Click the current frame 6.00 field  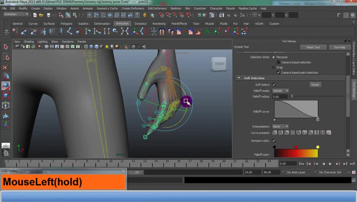[288, 164]
